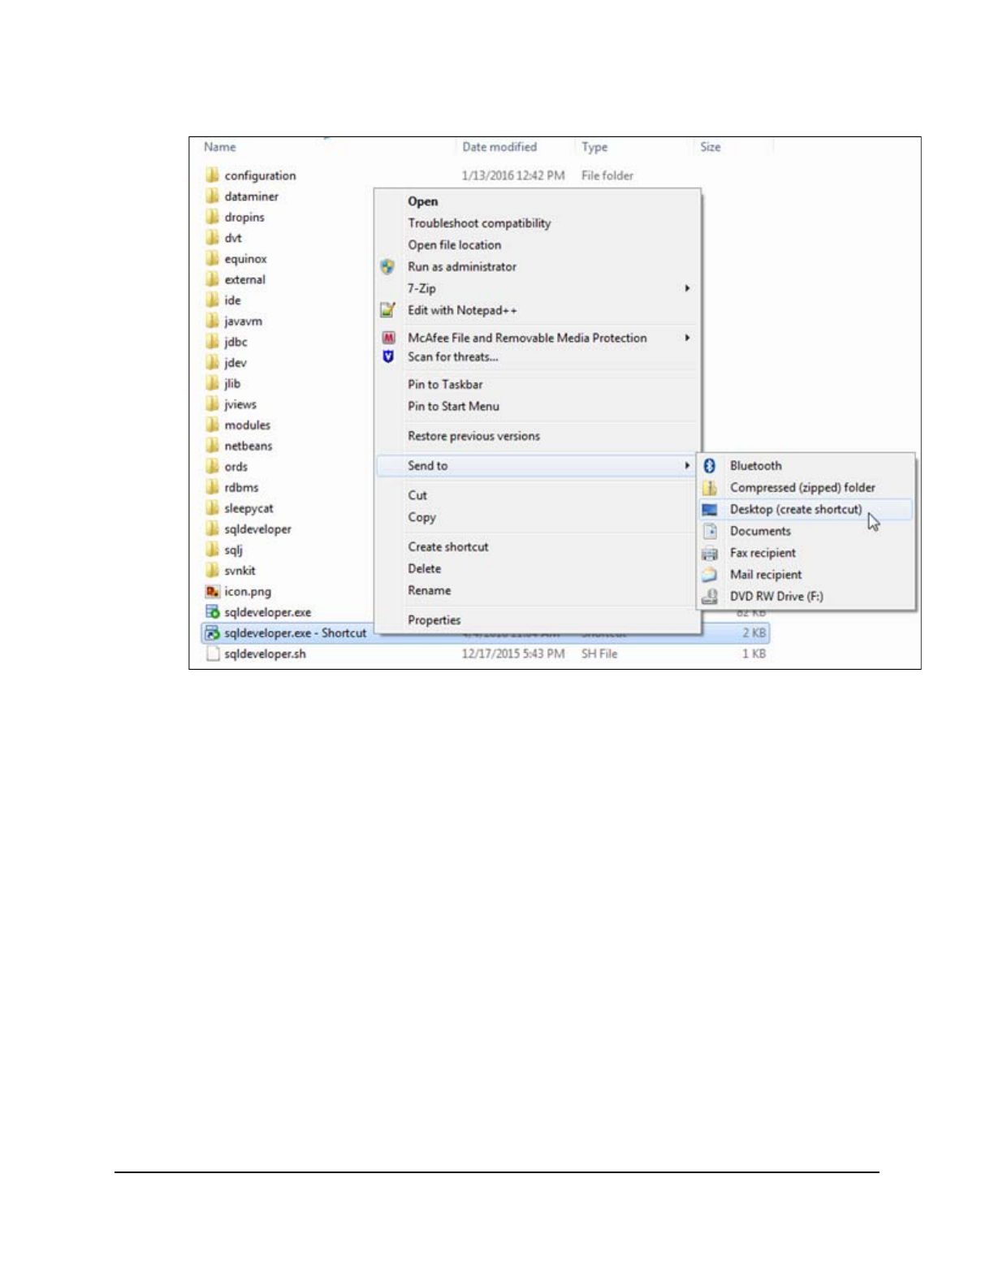Click the Run as administrator shield icon
This screenshot has height=1286, width=994.
pyautogui.click(x=388, y=266)
